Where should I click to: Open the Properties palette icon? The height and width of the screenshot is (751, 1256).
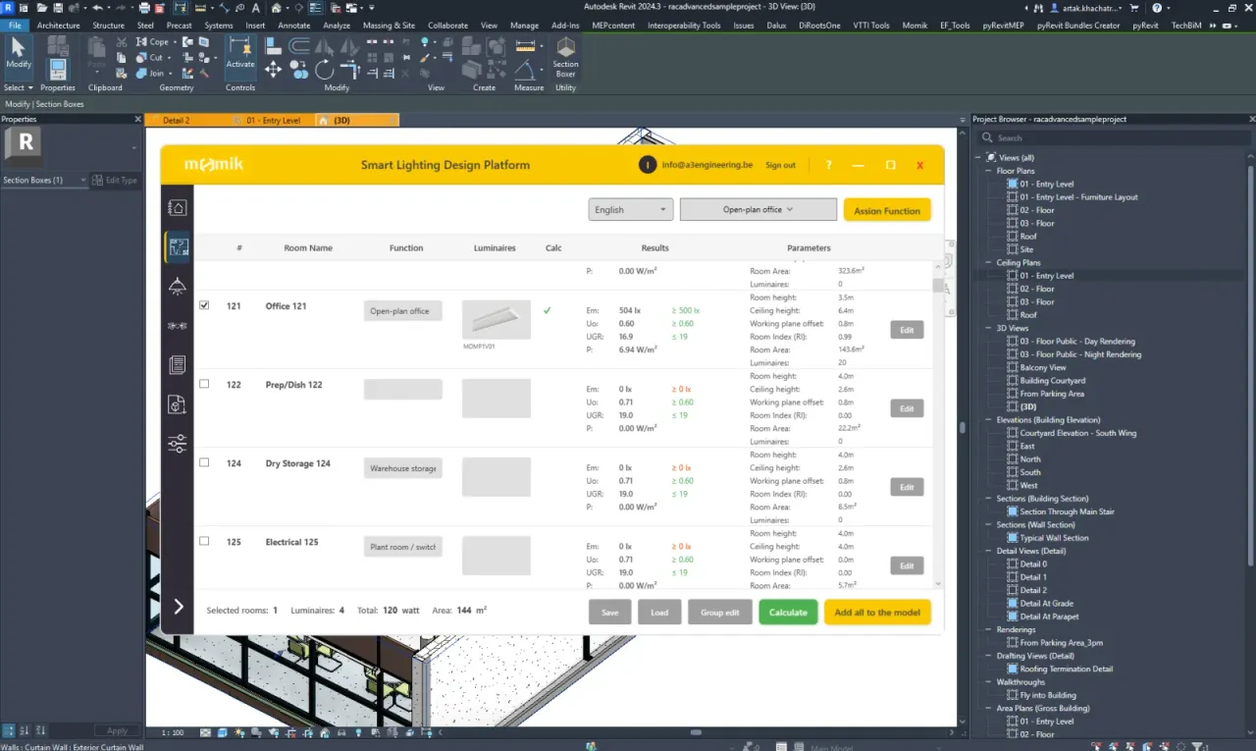tap(58, 69)
